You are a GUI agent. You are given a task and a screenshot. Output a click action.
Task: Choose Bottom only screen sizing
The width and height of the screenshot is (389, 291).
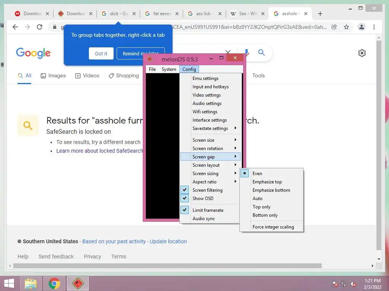tap(271, 215)
